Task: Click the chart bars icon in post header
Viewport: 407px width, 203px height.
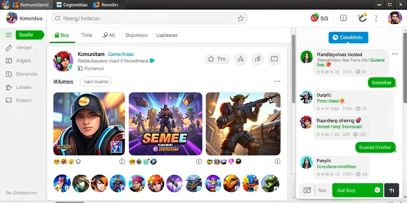Action: coord(258,59)
